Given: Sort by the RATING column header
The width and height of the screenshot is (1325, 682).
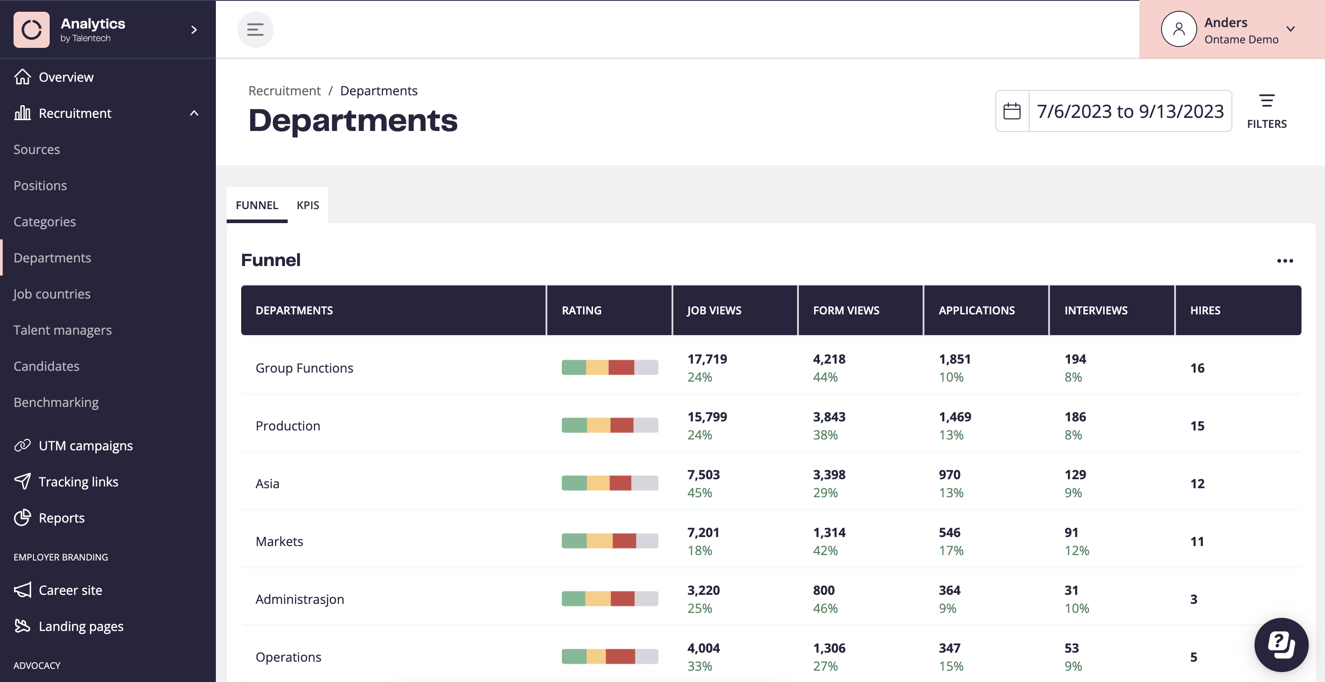Looking at the screenshot, I should coord(609,310).
